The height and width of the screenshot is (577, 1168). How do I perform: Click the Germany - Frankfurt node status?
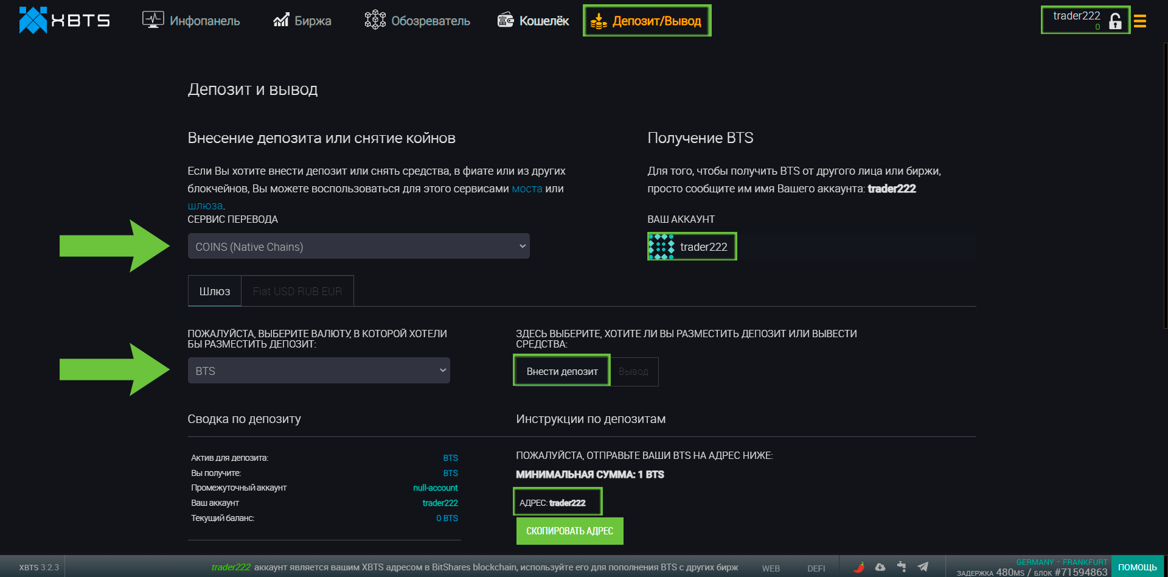1061,562
